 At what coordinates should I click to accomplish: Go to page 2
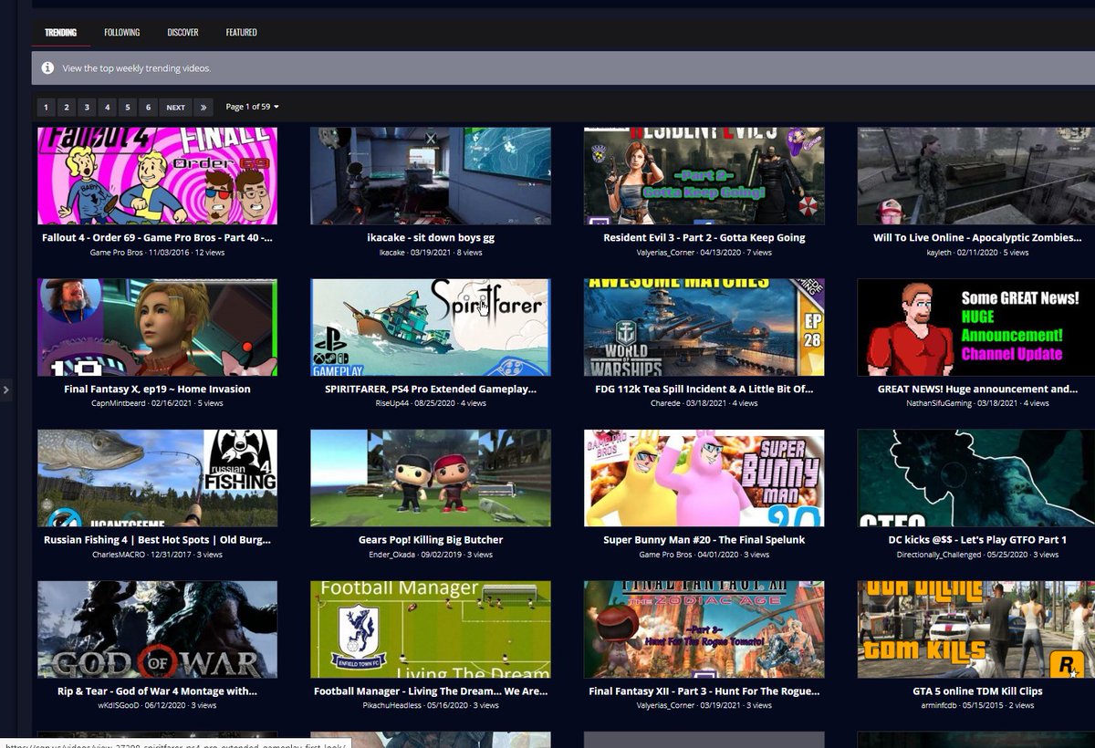[67, 107]
